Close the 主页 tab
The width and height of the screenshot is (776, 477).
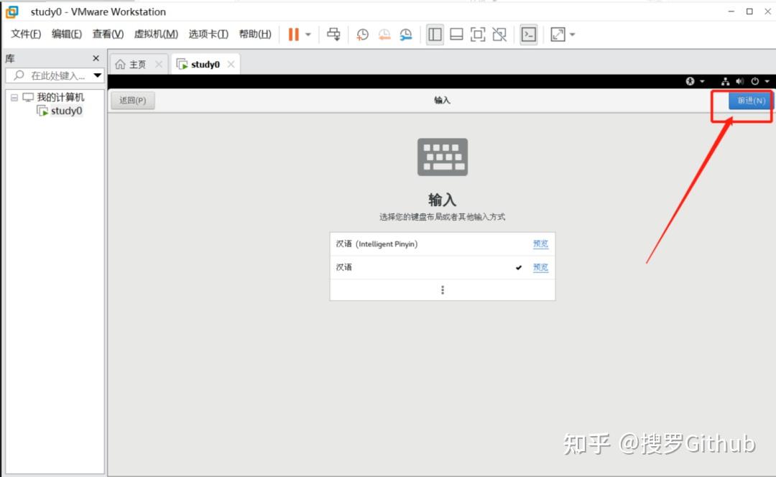coord(158,65)
